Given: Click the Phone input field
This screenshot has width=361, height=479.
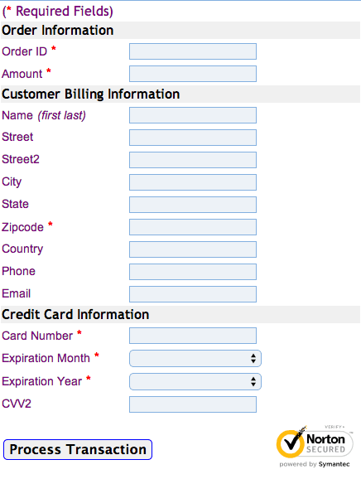Looking at the screenshot, I should [x=193, y=272].
